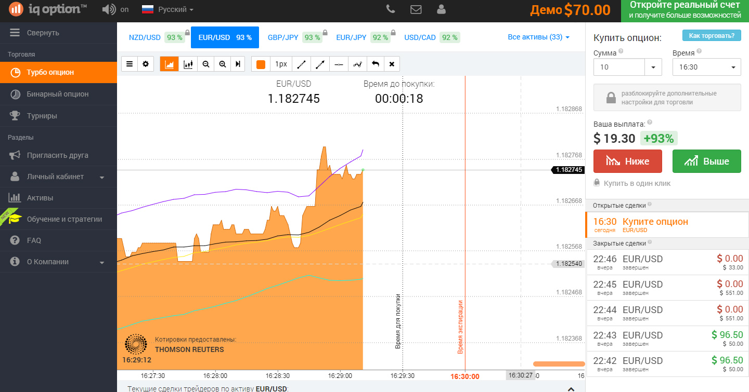
Task: Toggle the sound speaker icon
Action: [109, 9]
